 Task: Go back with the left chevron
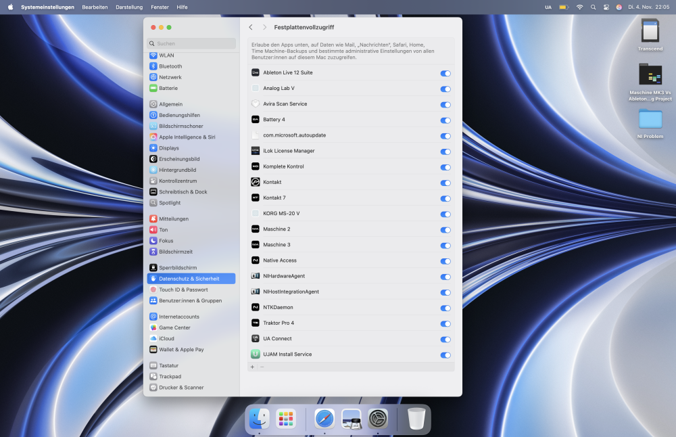point(251,27)
